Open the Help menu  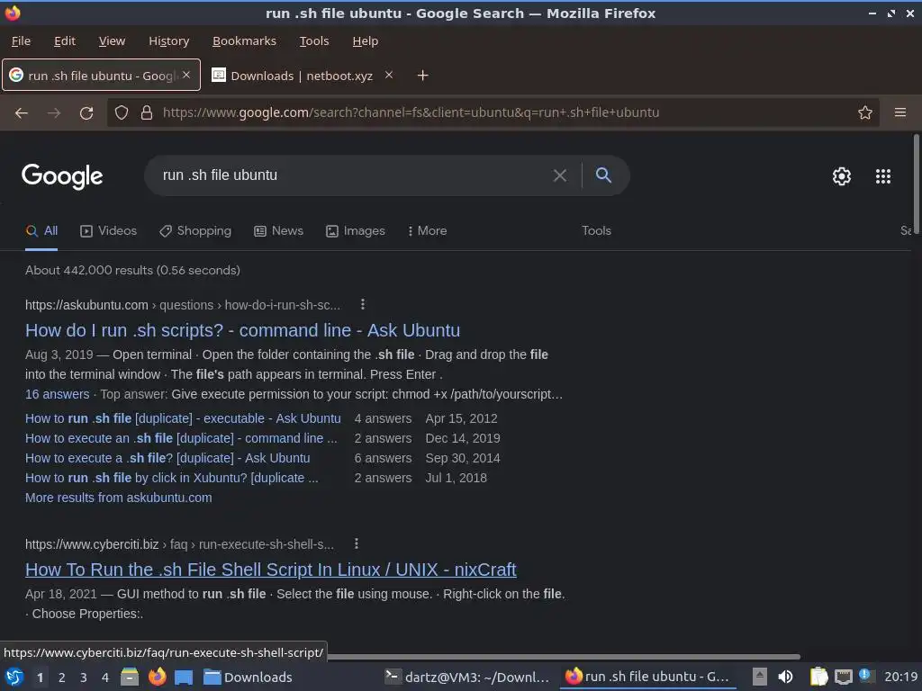tap(366, 41)
